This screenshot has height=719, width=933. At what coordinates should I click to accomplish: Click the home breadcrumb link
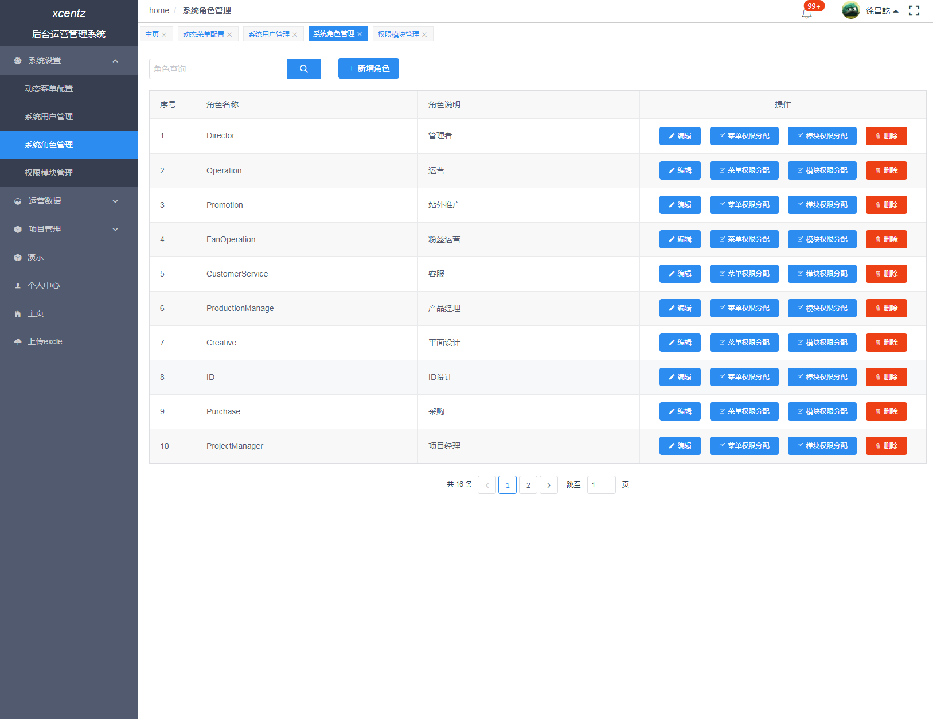pos(159,10)
